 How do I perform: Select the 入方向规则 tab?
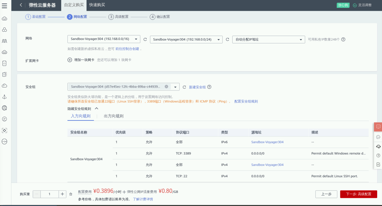coord(81,116)
